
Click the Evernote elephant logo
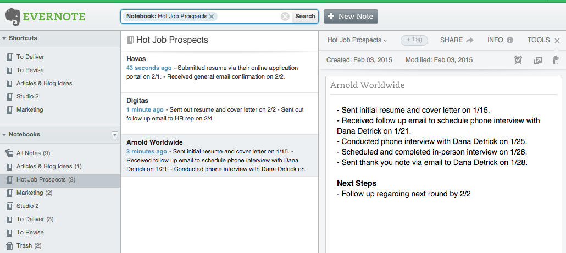[x=13, y=17]
